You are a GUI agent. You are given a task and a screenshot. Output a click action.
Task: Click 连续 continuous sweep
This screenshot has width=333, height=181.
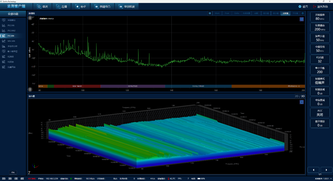62,7
